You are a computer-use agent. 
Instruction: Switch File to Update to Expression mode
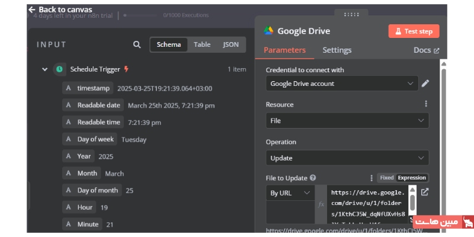click(412, 178)
